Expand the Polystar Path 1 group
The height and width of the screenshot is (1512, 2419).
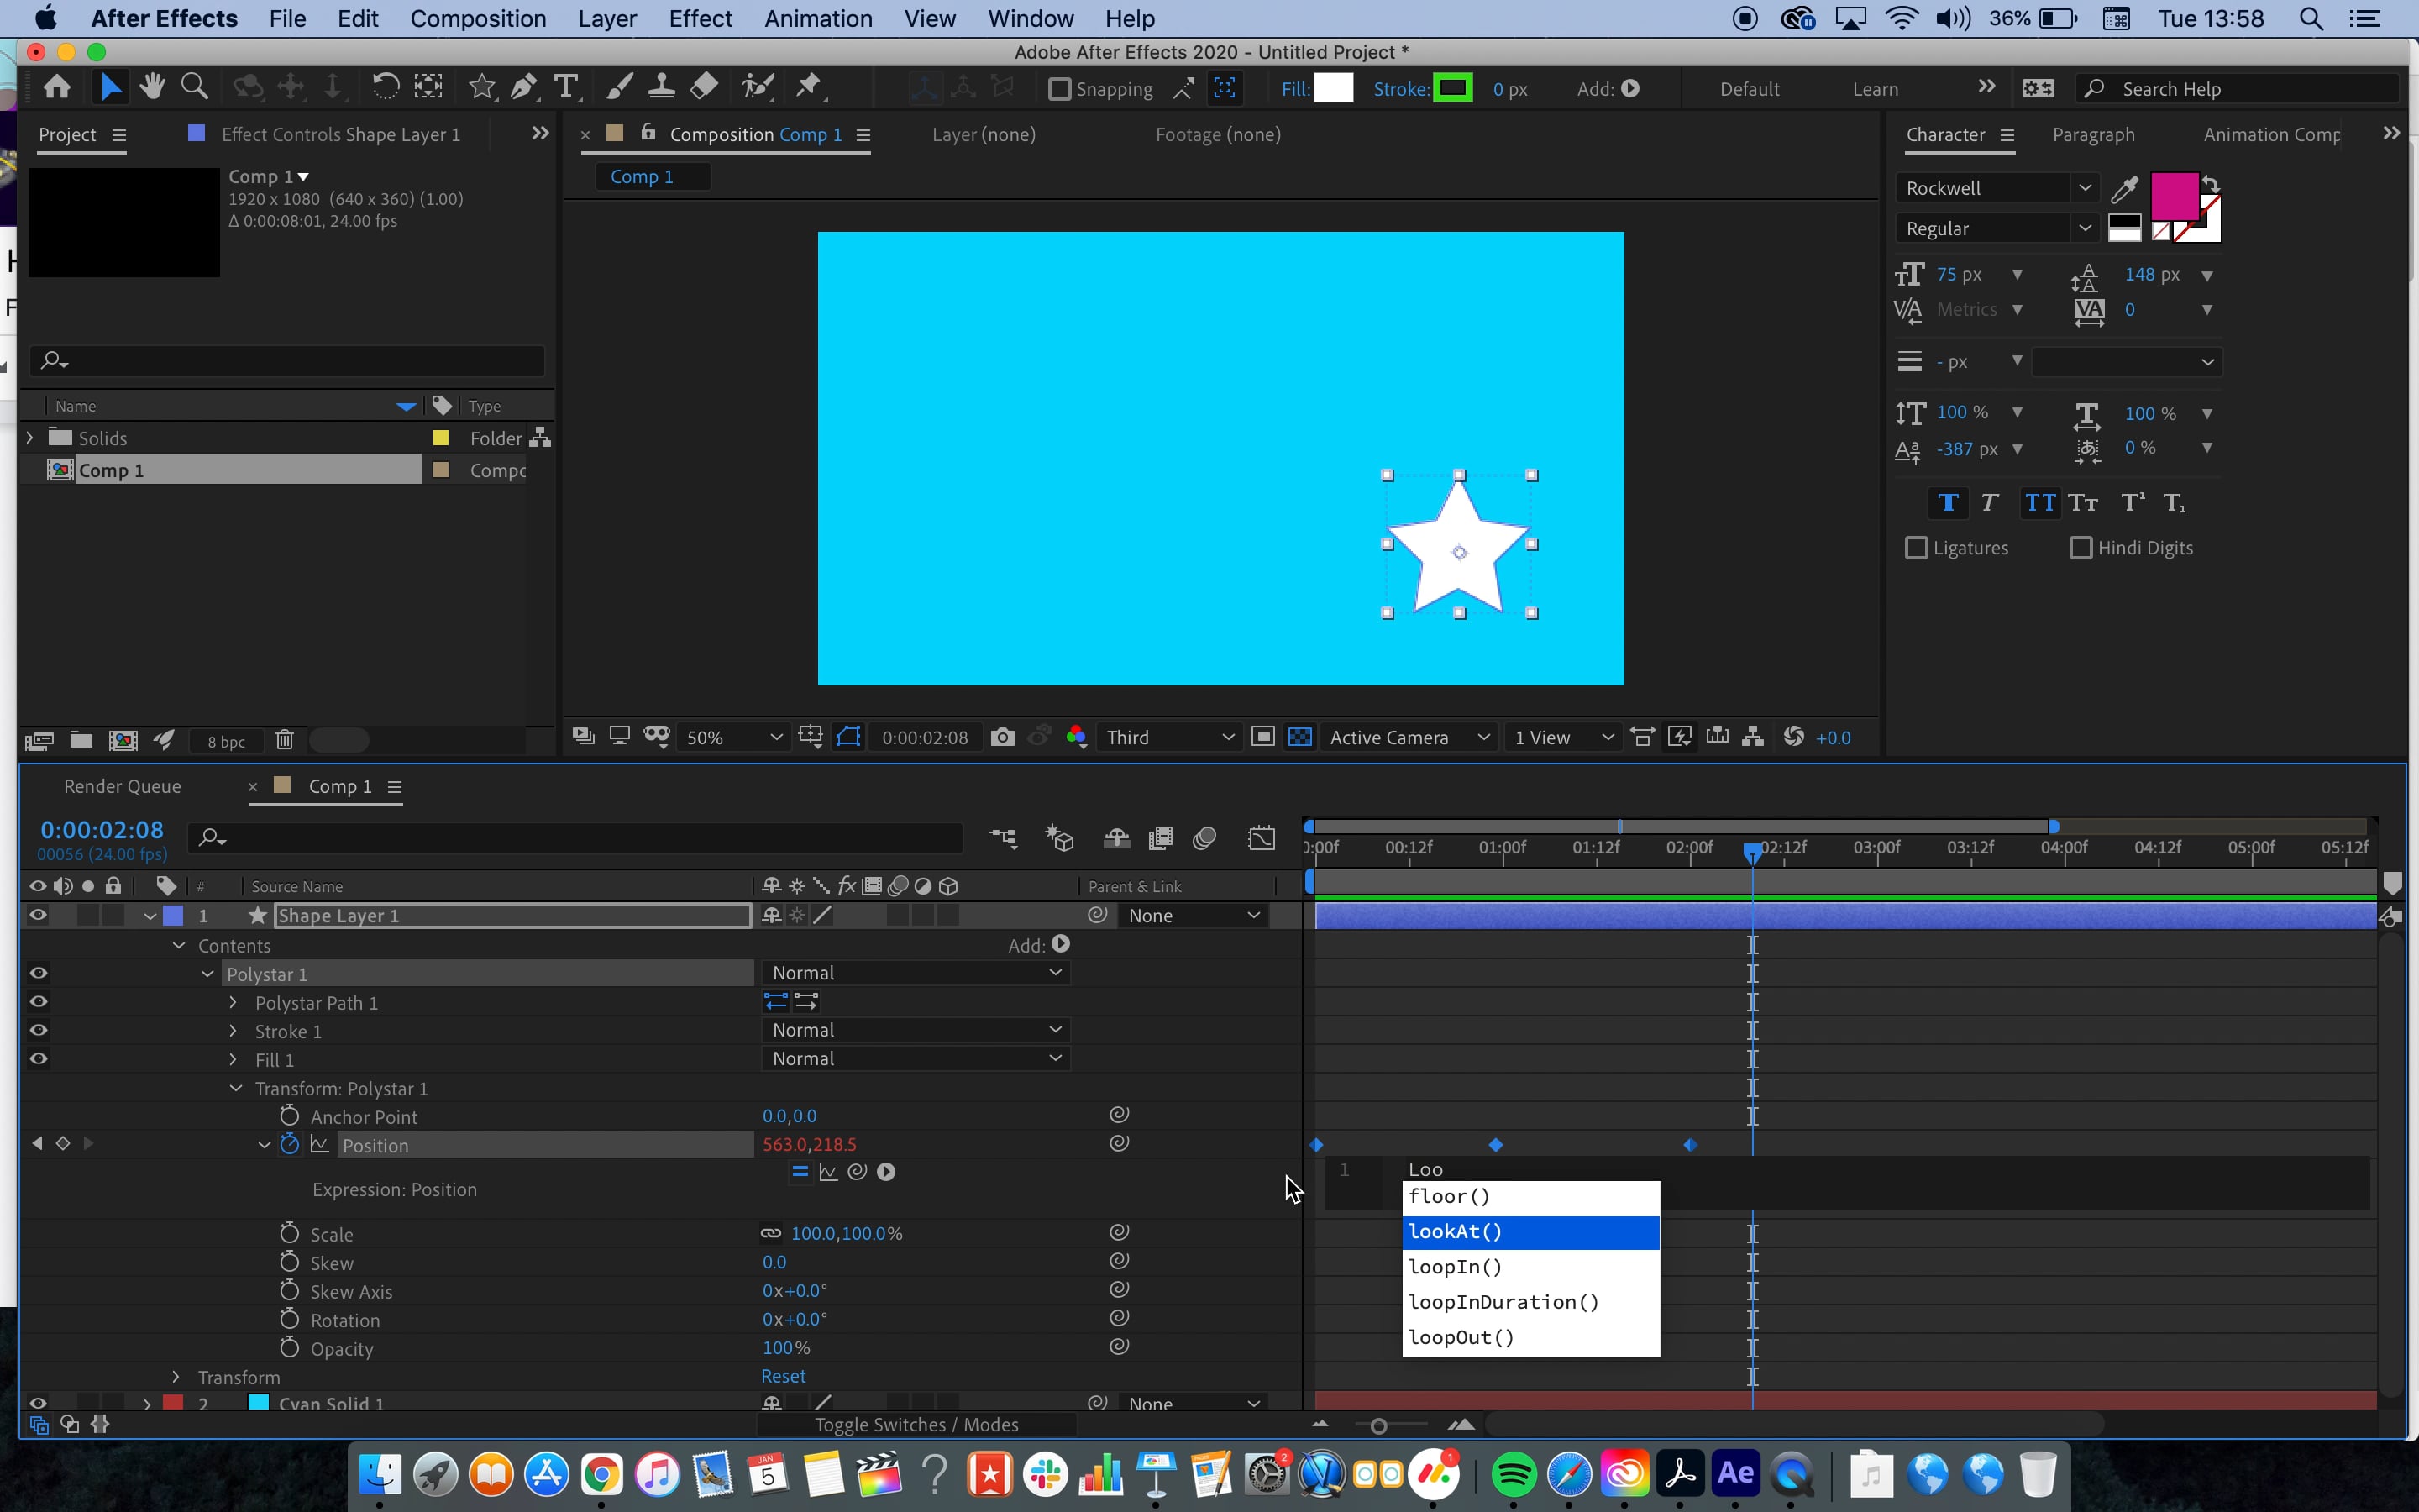click(234, 1002)
